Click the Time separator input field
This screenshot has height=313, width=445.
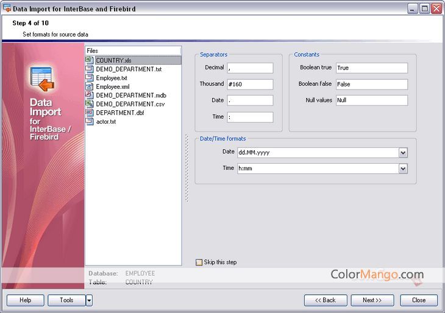pyautogui.click(x=250, y=117)
